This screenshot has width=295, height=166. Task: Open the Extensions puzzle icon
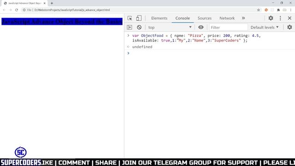click(278, 10)
